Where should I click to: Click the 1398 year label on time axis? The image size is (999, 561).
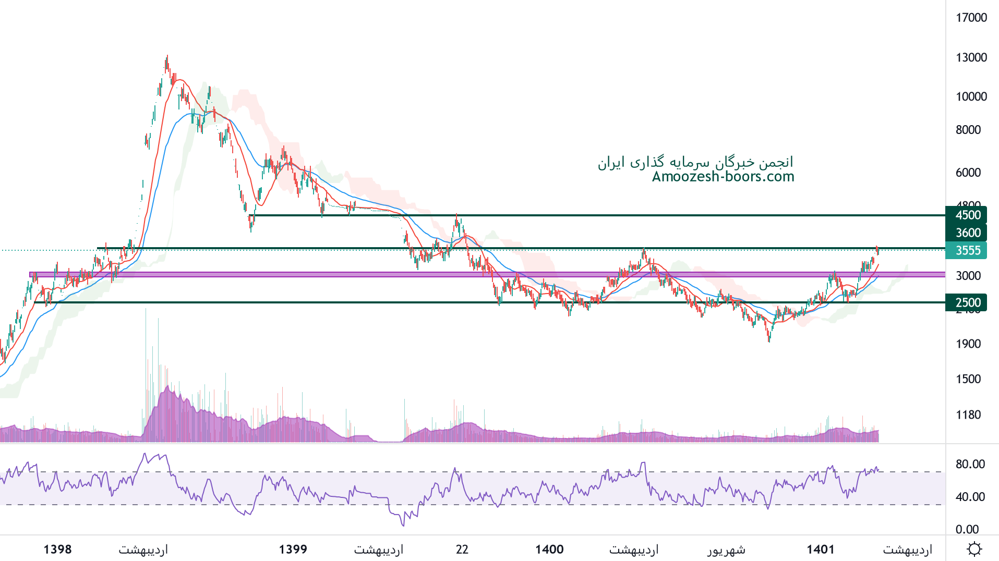click(57, 549)
